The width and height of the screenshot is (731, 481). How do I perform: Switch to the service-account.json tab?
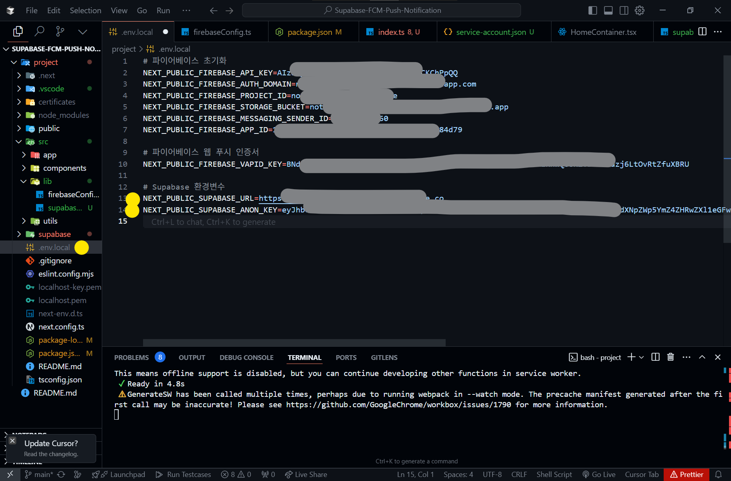point(494,32)
